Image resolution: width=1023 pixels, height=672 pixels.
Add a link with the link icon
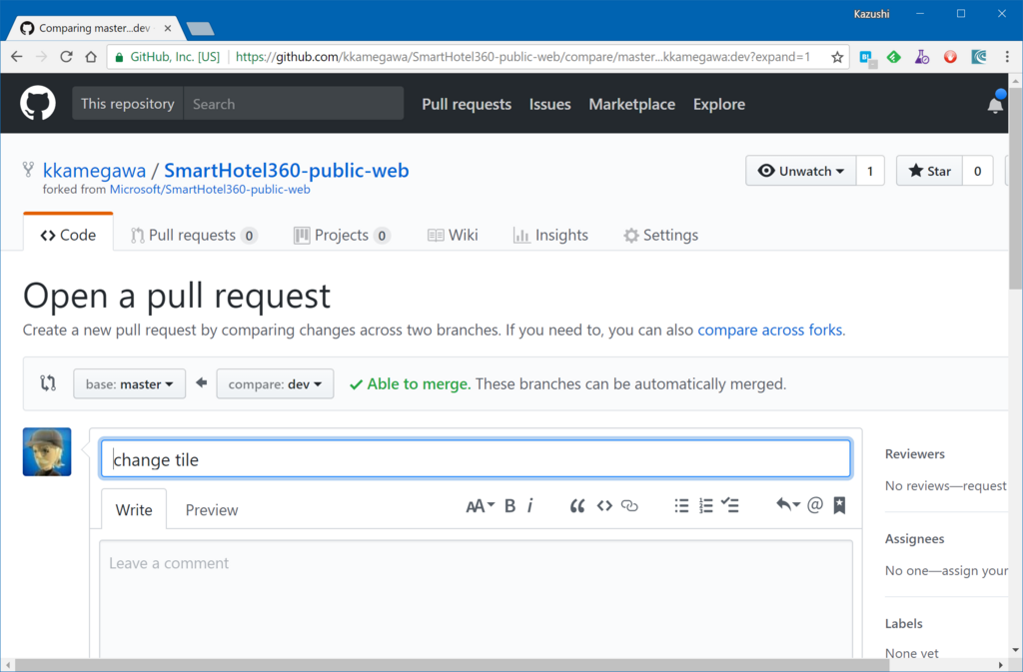coord(629,506)
